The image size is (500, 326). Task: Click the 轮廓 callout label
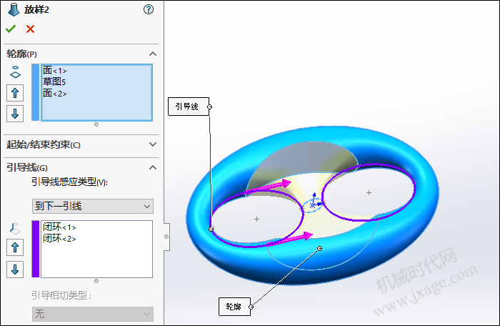(234, 307)
